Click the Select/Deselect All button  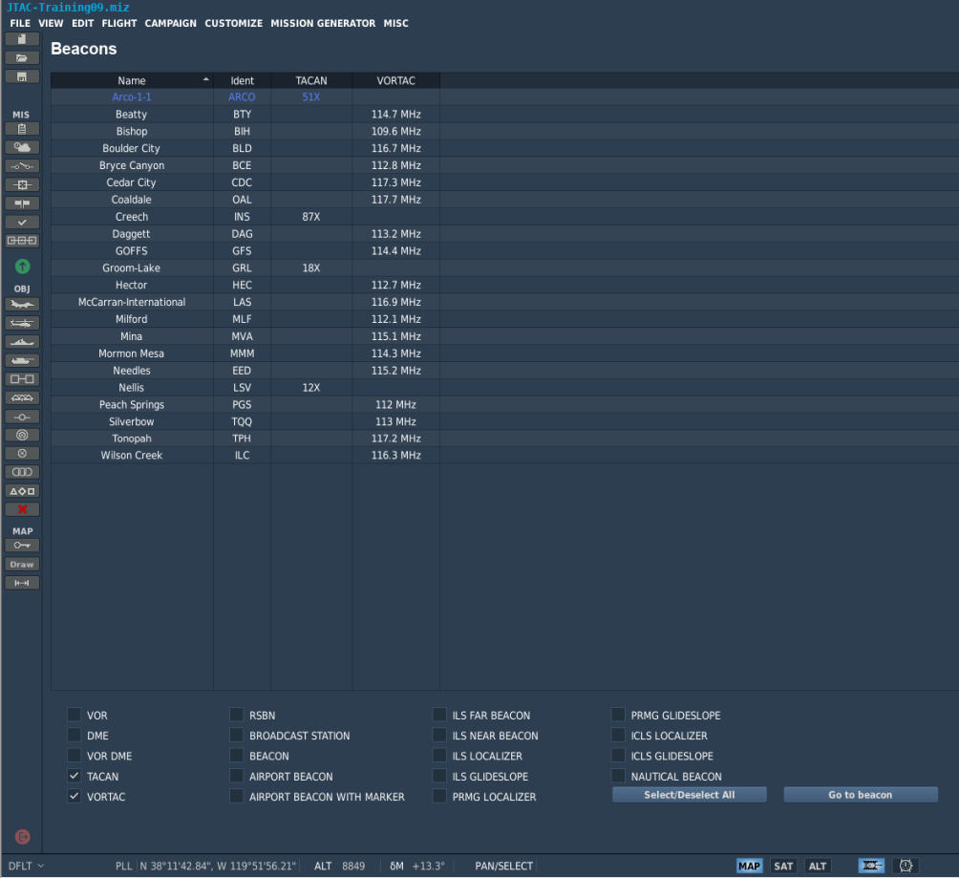click(x=690, y=795)
